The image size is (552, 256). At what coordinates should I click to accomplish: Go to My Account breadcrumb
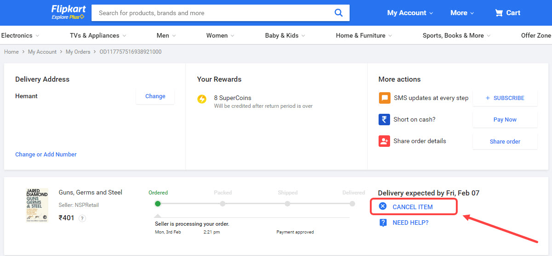42,52
